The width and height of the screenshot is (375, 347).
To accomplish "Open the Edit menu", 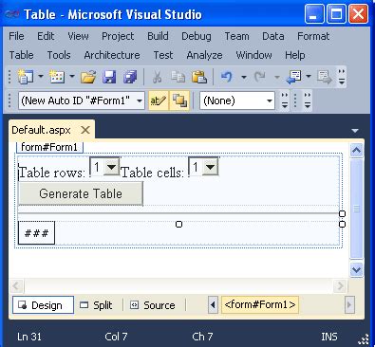I will click(46, 36).
